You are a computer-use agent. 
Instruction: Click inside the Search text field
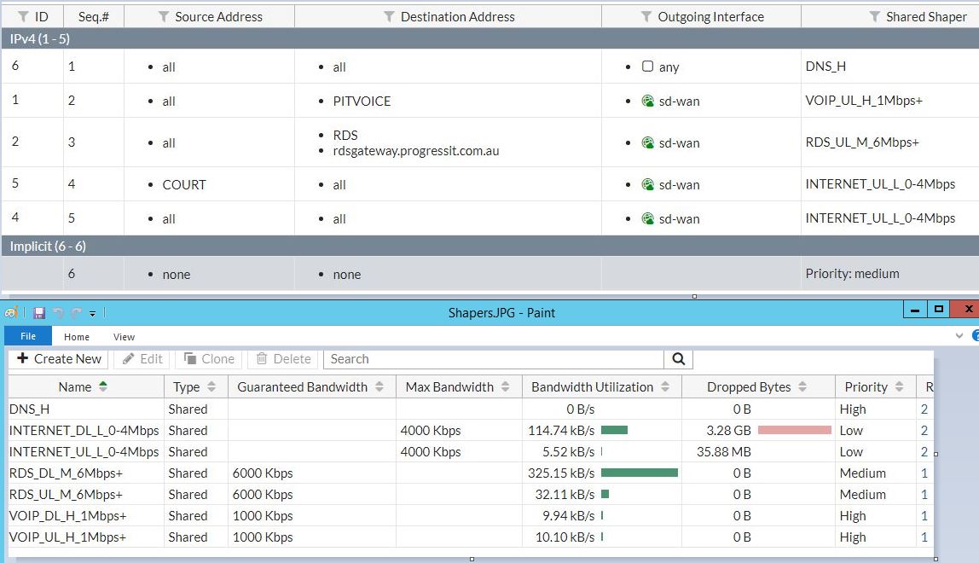click(495, 359)
